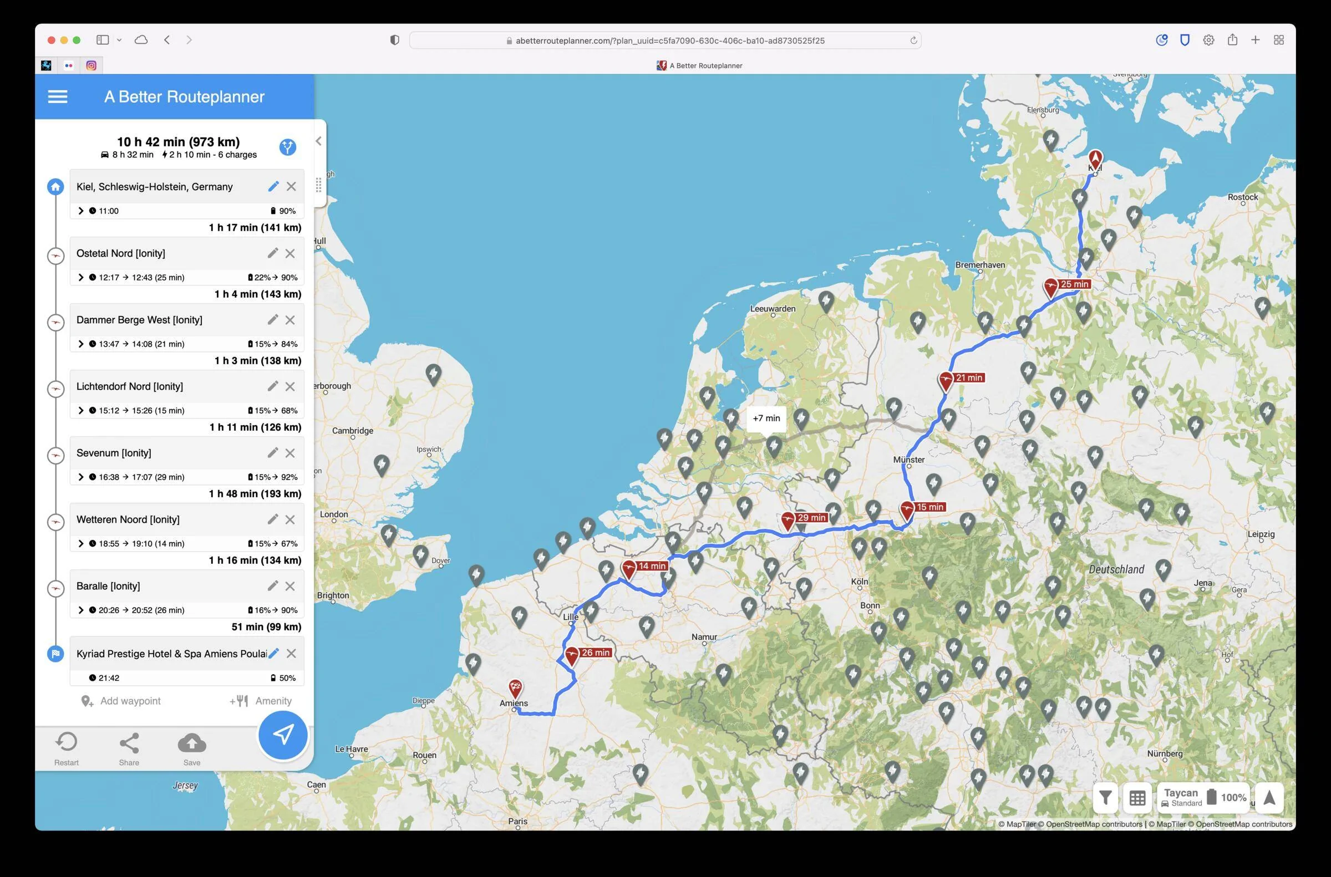Open the Flickr pinned tab

[69, 65]
